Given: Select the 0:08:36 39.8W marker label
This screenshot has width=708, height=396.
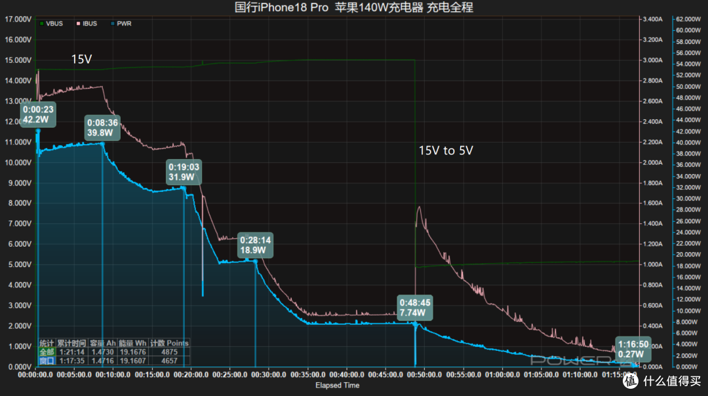Looking at the screenshot, I should (x=102, y=128).
